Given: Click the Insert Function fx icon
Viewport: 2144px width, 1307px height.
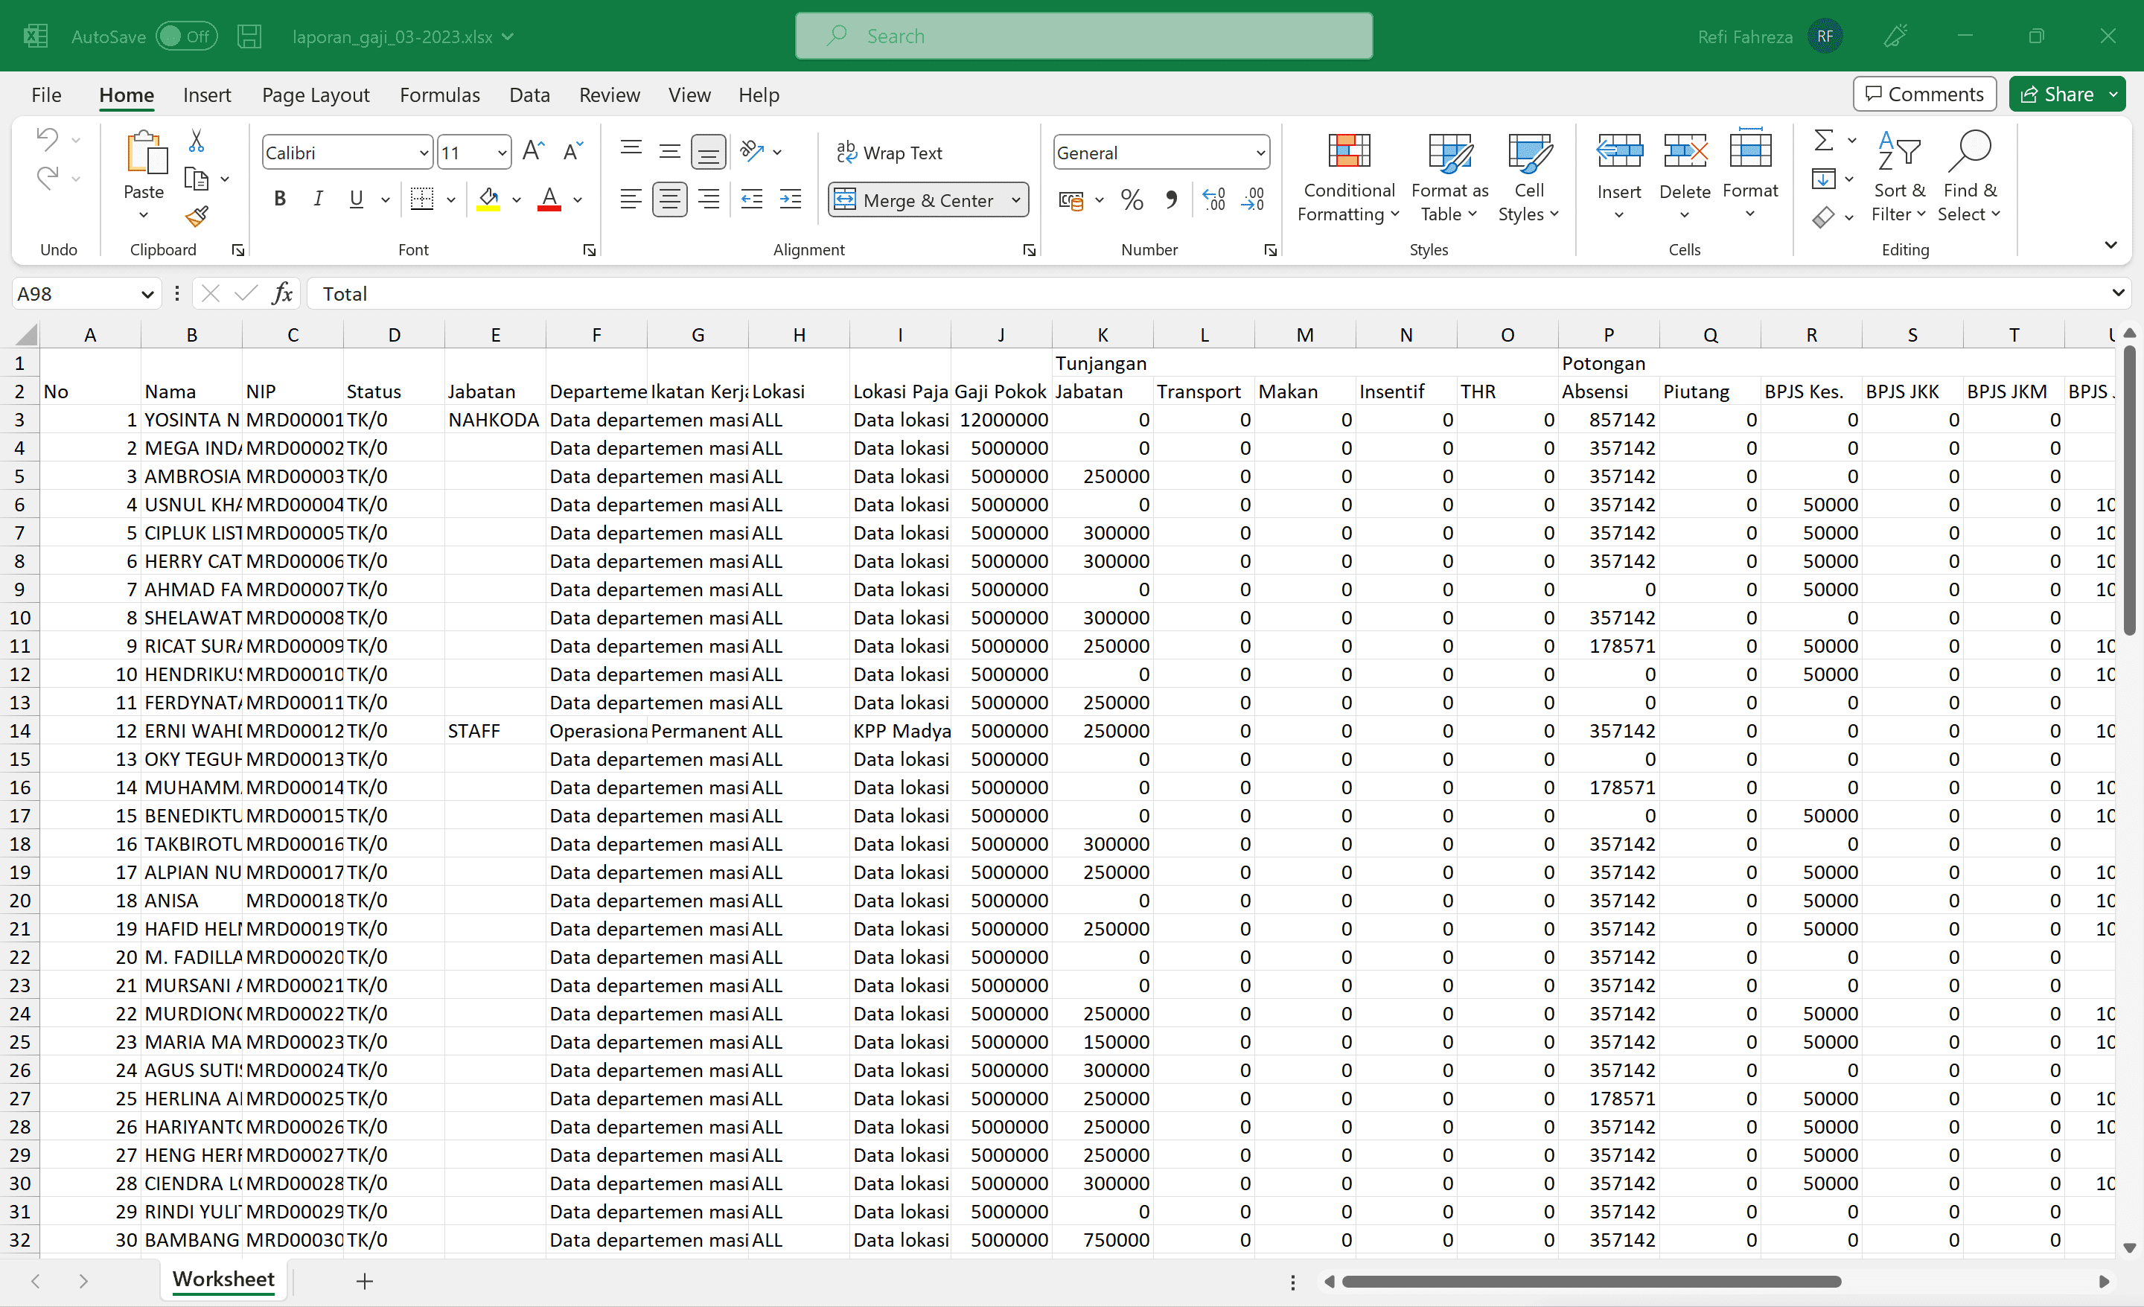Looking at the screenshot, I should pyautogui.click(x=281, y=294).
